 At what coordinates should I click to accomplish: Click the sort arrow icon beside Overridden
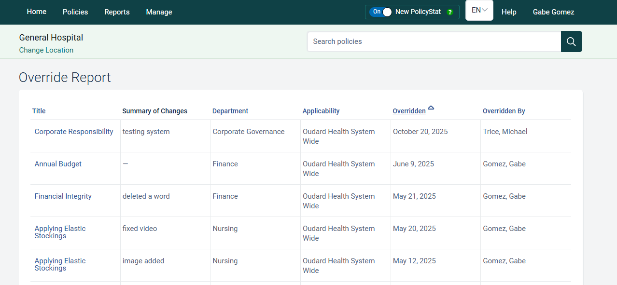click(431, 108)
